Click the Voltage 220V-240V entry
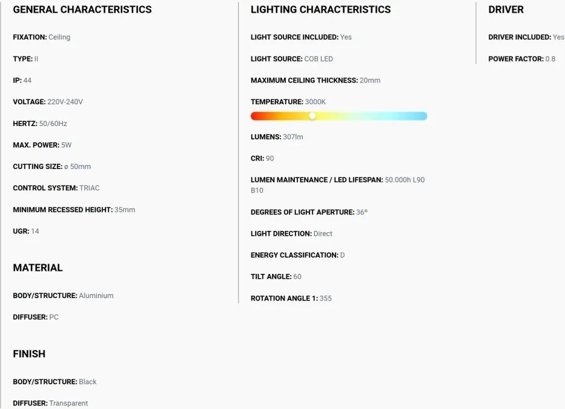 (x=48, y=102)
